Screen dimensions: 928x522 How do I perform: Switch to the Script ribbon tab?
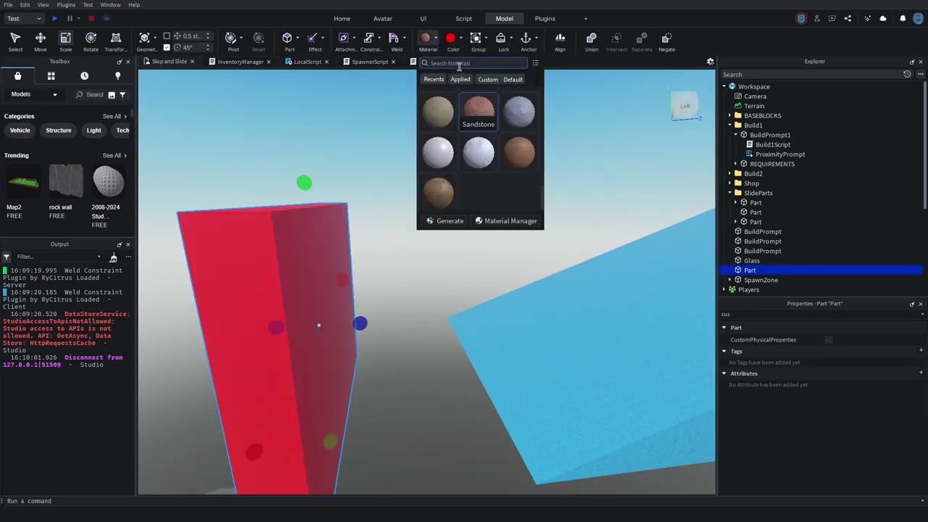[x=463, y=18]
